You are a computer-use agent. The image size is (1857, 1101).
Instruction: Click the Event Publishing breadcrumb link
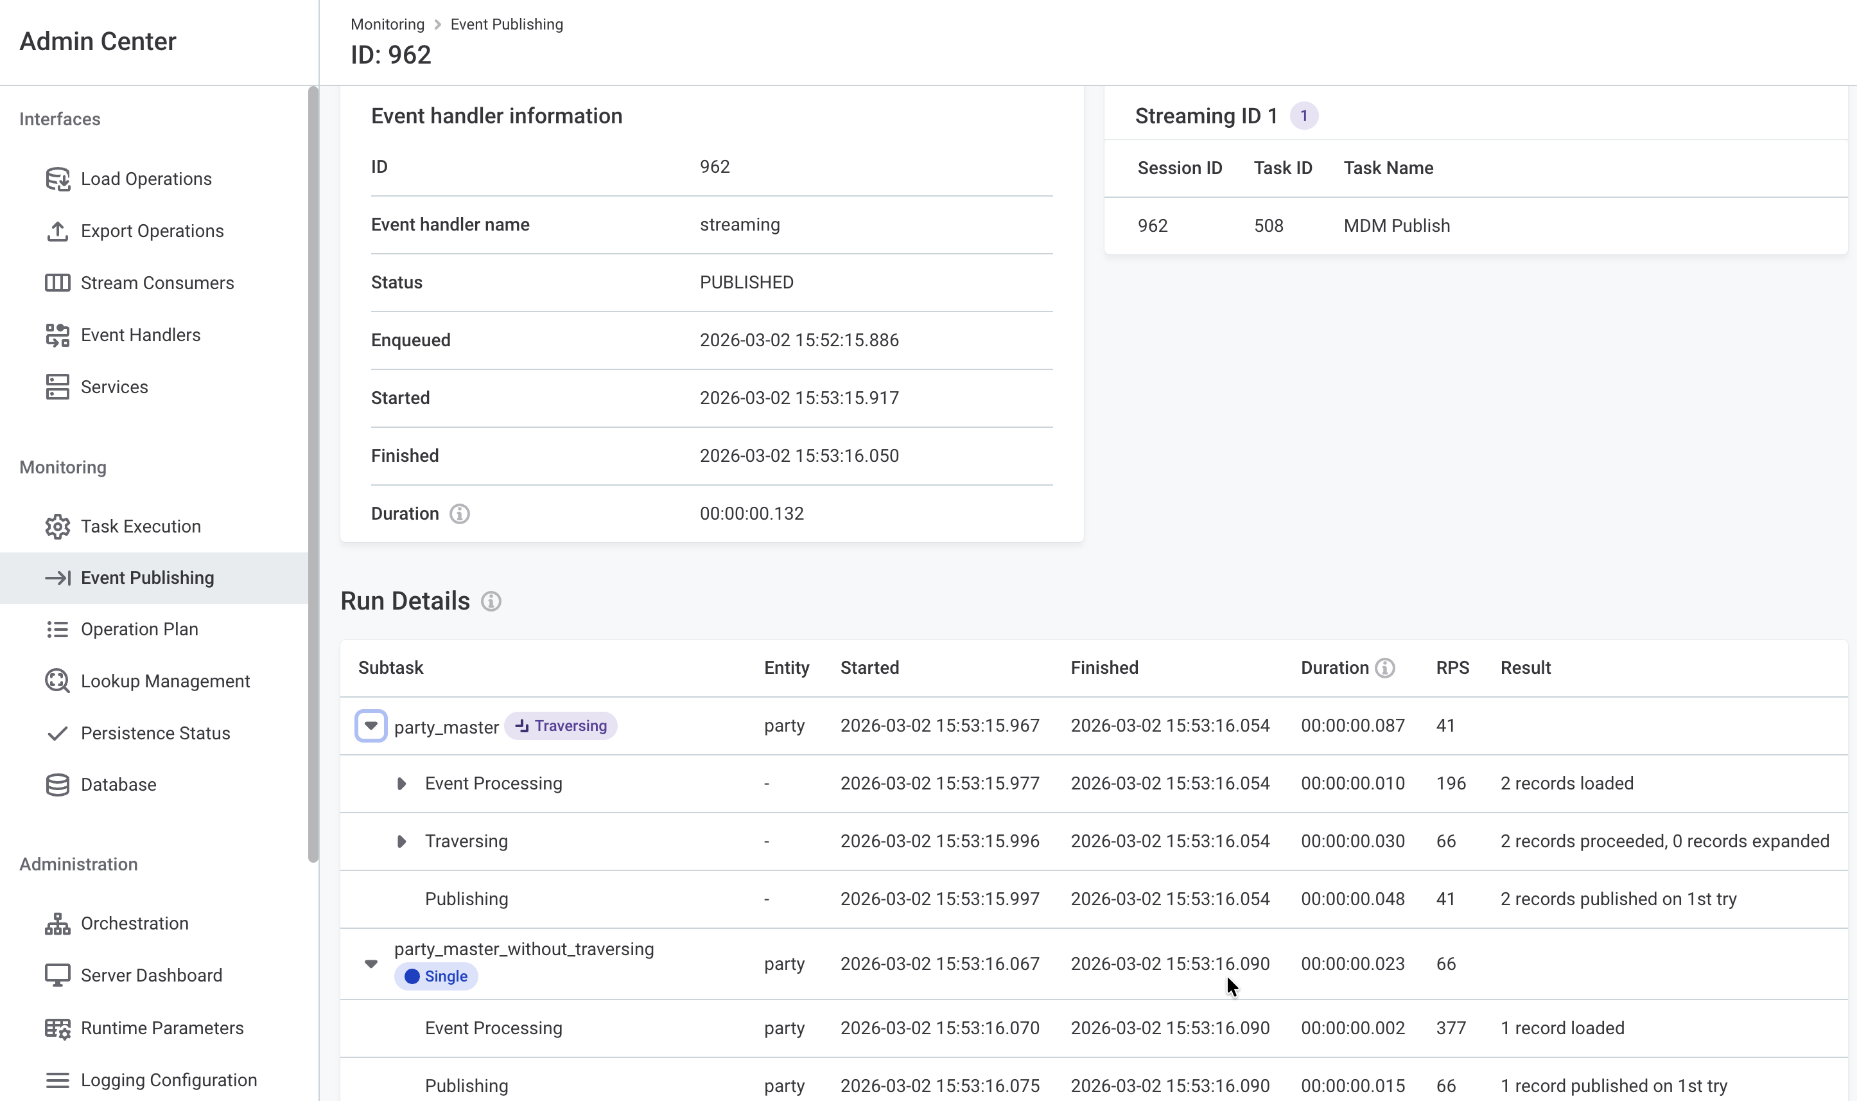[x=507, y=24]
